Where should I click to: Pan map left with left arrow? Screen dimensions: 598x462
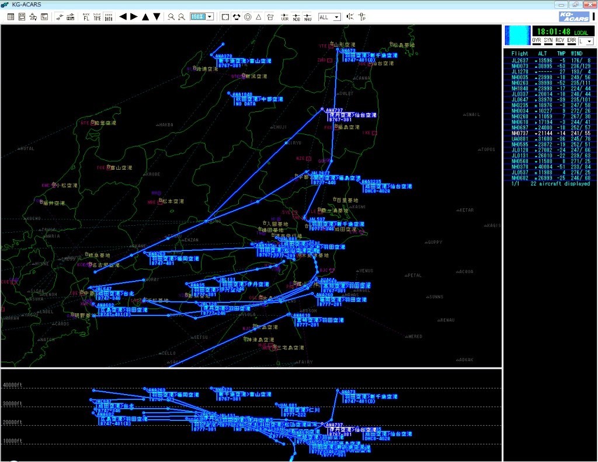[x=123, y=17]
